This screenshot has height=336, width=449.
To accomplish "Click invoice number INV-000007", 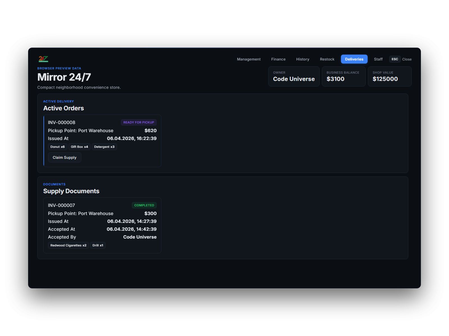I will [61, 205].
